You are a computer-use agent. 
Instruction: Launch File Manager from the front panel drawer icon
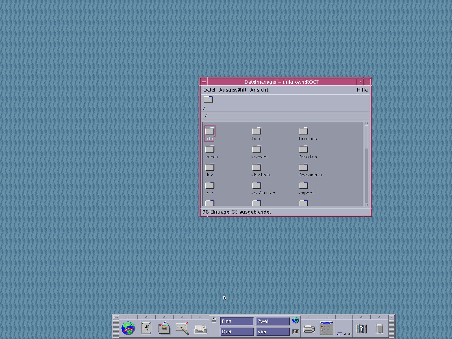tap(164, 328)
